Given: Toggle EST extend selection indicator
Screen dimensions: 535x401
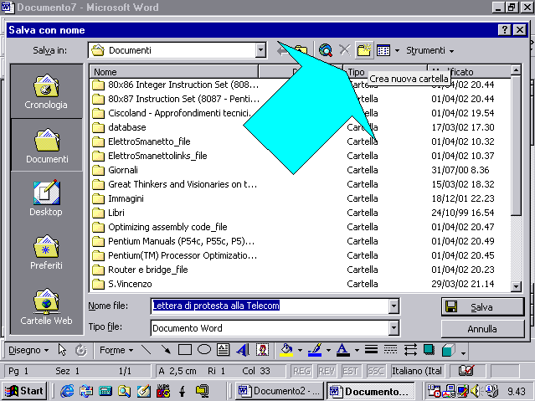Looking at the screenshot, I should point(351,371).
